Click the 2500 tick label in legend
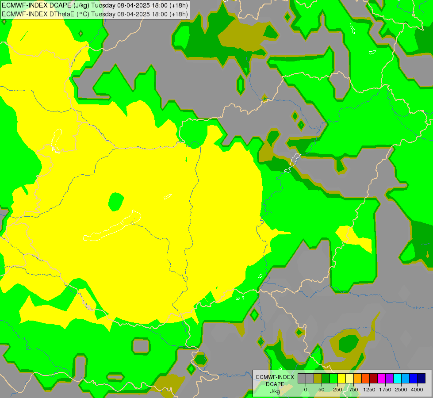The width and height of the screenshot is (433, 398). click(x=401, y=390)
